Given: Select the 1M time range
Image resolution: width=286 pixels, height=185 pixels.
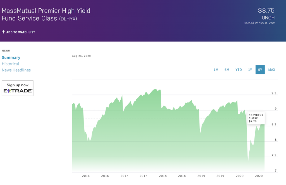Looking at the screenshot, I should pyautogui.click(x=216, y=70).
